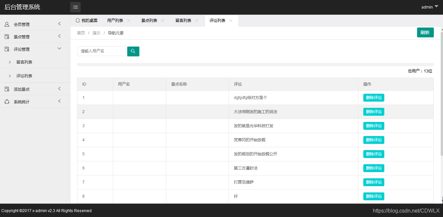Click the footer copyright x-admin text

pyautogui.click(x=47, y=211)
